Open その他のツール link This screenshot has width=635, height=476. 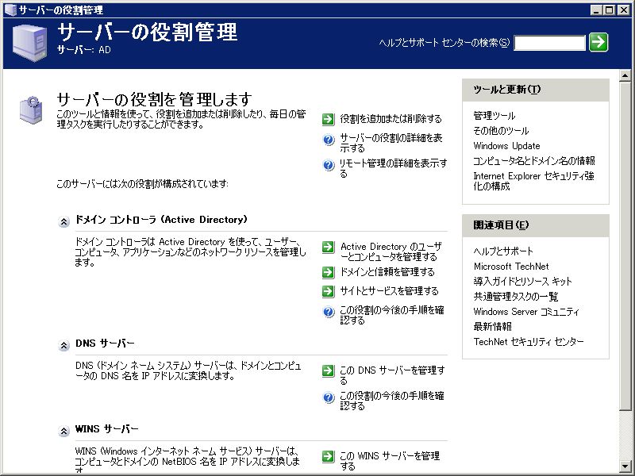[x=501, y=131]
